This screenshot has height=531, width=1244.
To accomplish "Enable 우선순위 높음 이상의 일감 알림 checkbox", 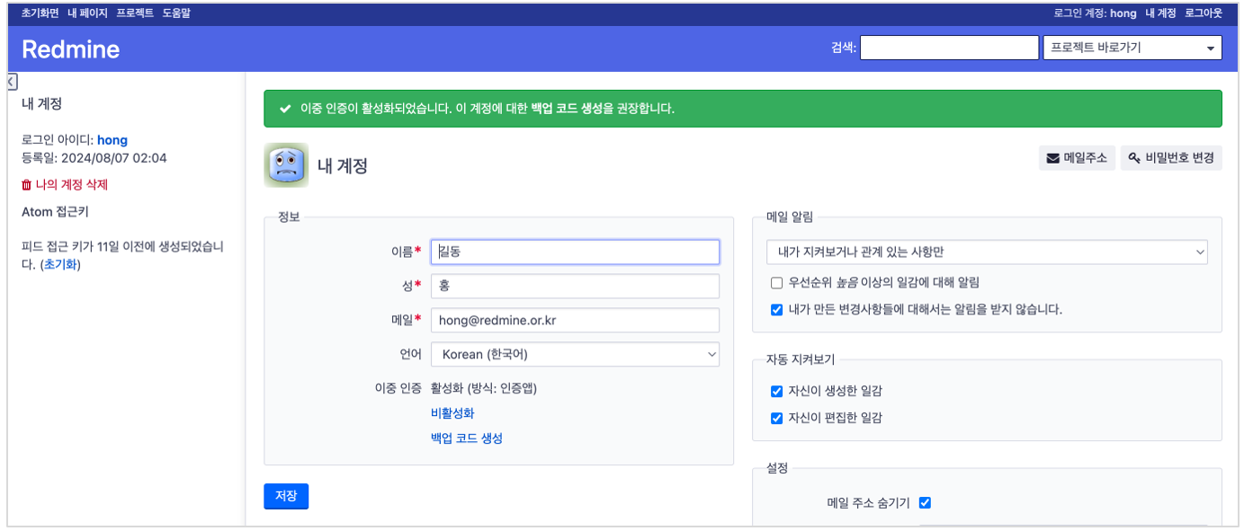I will pos(777,283).
